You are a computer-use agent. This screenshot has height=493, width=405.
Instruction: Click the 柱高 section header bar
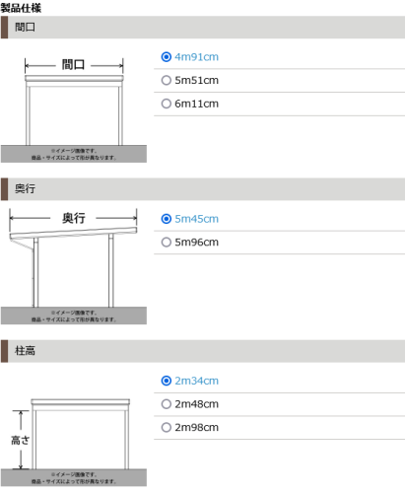point(203,351)
